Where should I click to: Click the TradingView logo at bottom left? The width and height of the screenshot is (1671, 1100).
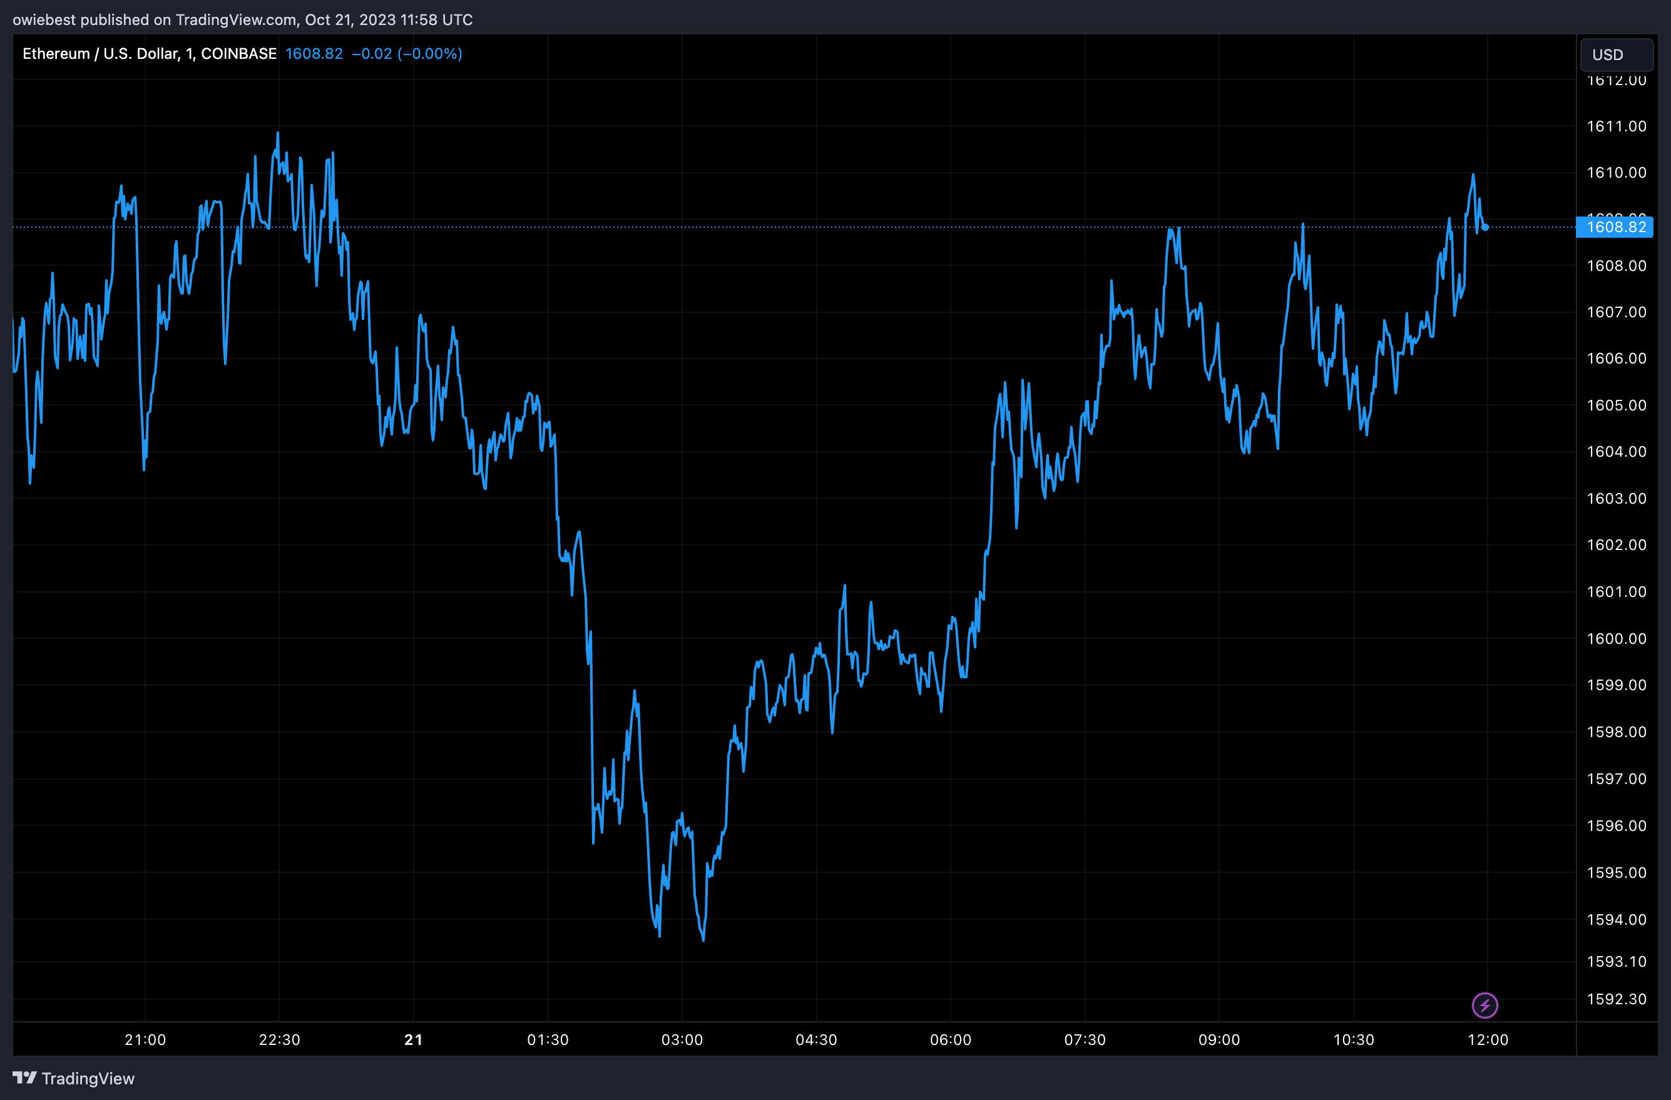(x=74, y=1078)
